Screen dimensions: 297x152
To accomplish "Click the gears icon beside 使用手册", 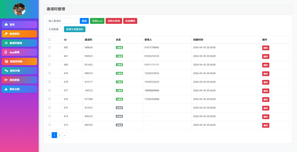I will (6, 71).
